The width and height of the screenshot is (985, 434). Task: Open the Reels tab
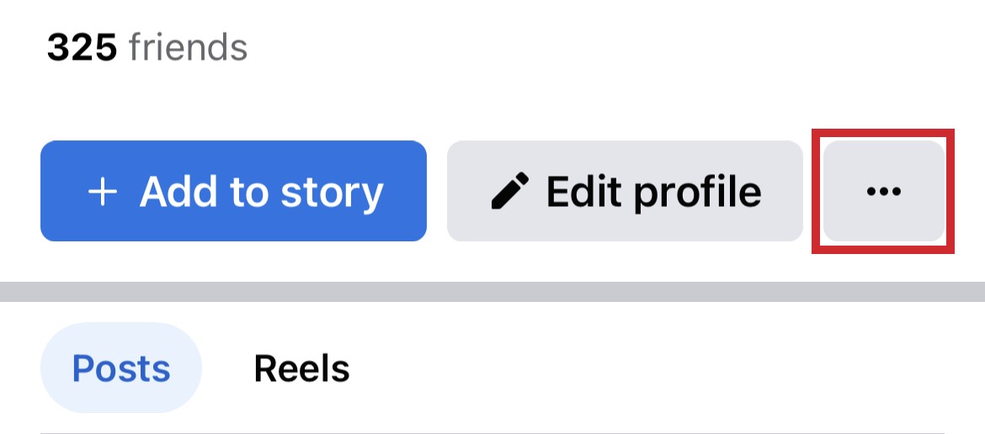(301, 368)
